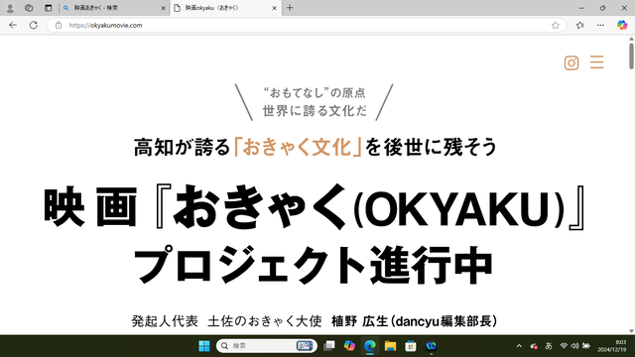The image size is (635, 357).
Task: Reload the current page
Action: tap(34, 25)
